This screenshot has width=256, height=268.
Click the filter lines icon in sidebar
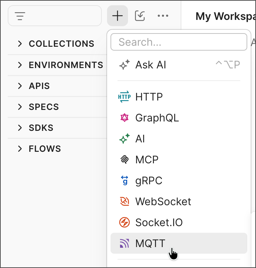[20, 16]
